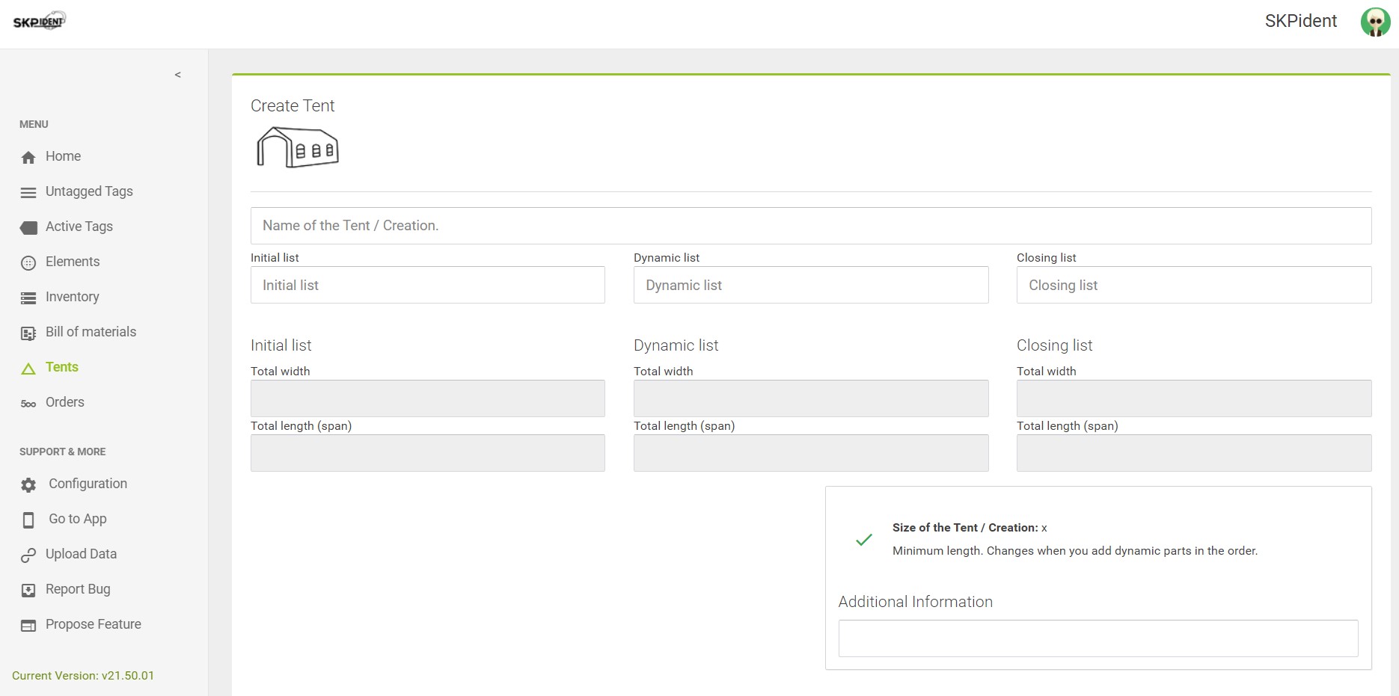Click the Active Tags tag icon
The width and height of the screenshot is (1399, 696).
point(28,227)
